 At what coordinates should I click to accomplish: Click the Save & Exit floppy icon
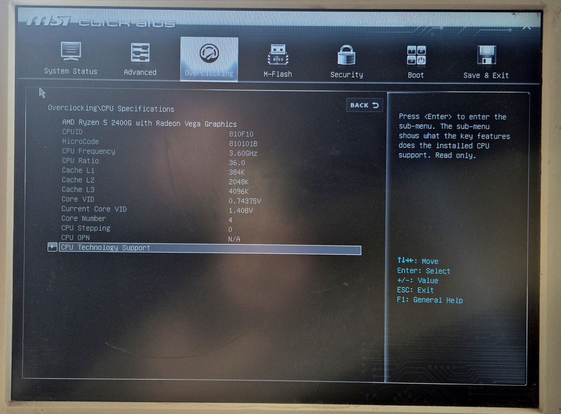pyautogui.click(x=486, y=55)
